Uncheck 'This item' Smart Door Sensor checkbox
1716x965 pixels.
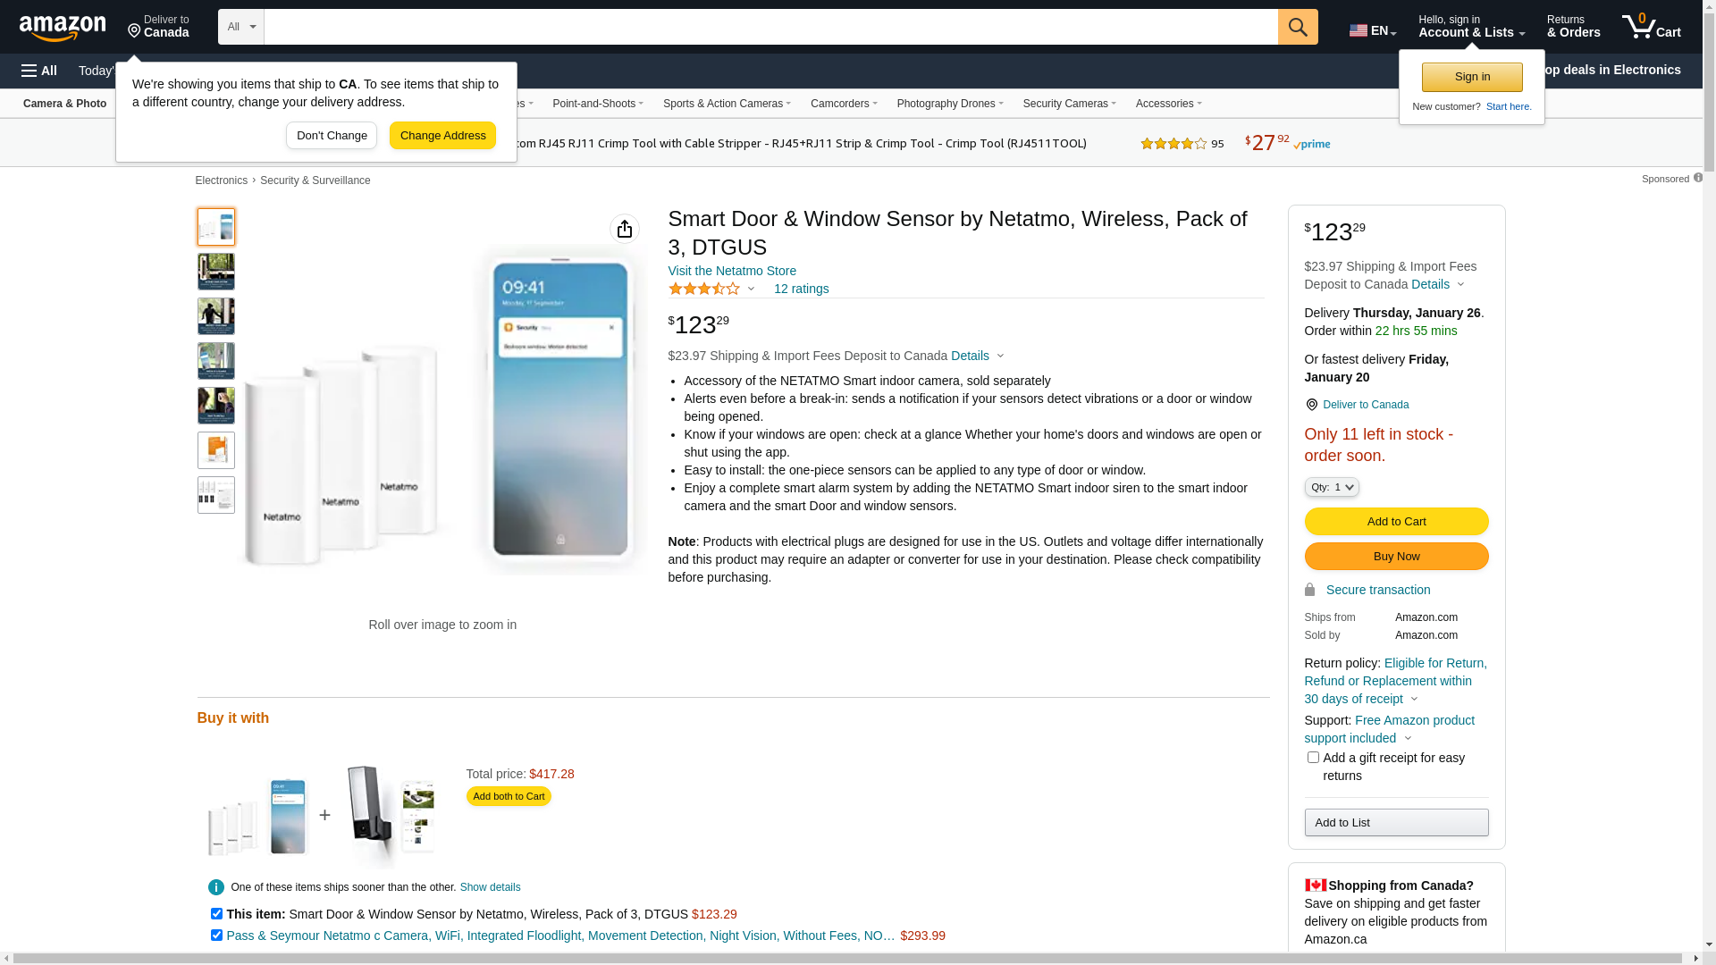pyautogui.click(x=216, y=914)
